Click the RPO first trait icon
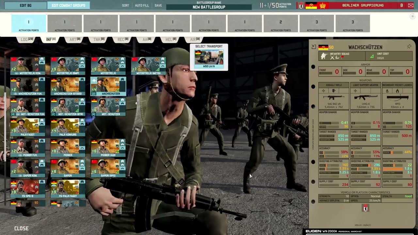 [387, 91]
